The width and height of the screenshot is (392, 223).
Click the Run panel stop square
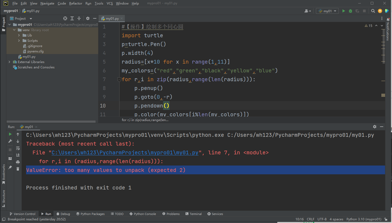(10, 150)
